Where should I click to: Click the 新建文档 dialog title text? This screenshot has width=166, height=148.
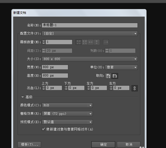click(20, 13)
